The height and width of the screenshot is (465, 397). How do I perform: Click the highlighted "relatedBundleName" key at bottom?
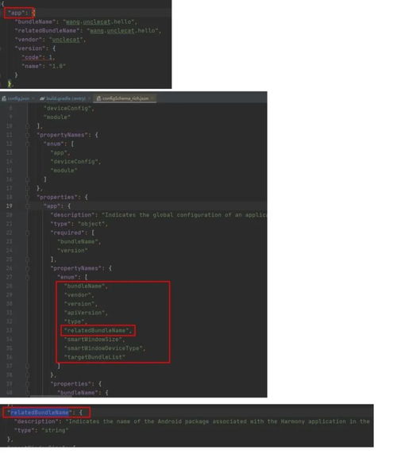coord(40,413)
